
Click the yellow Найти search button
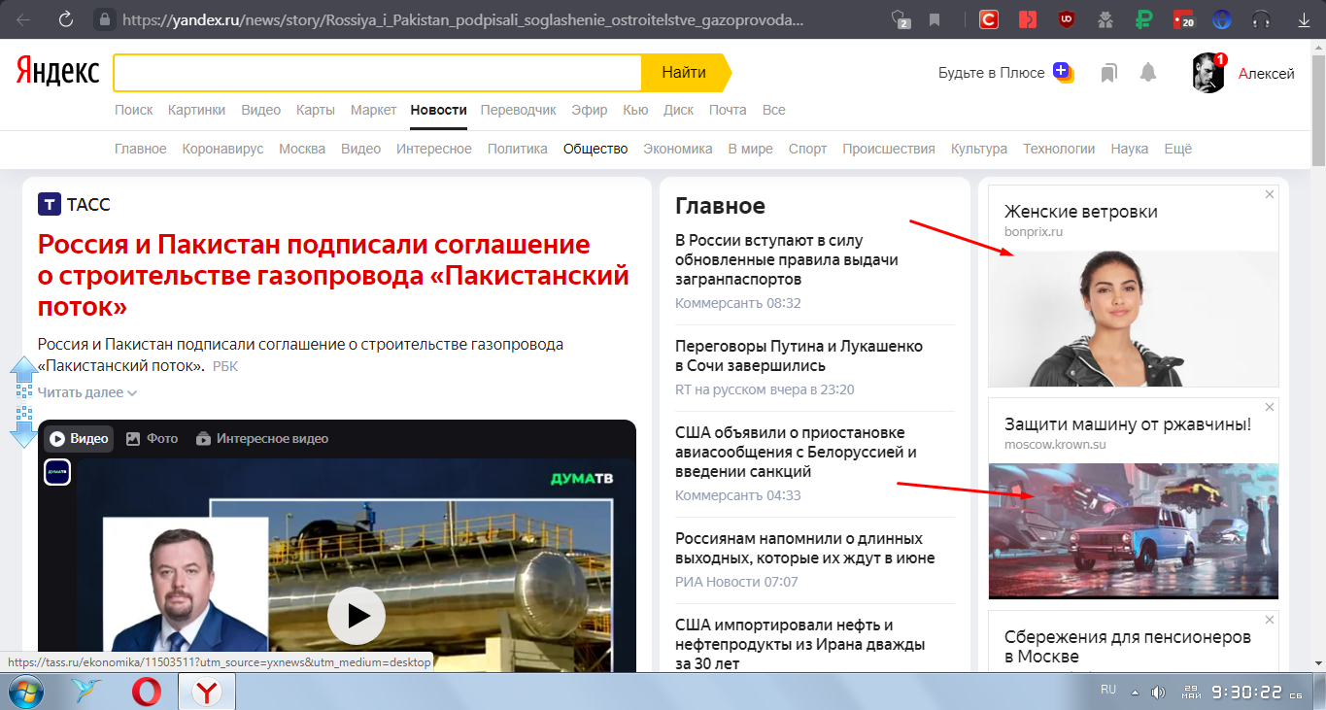[x=684, y=73]
